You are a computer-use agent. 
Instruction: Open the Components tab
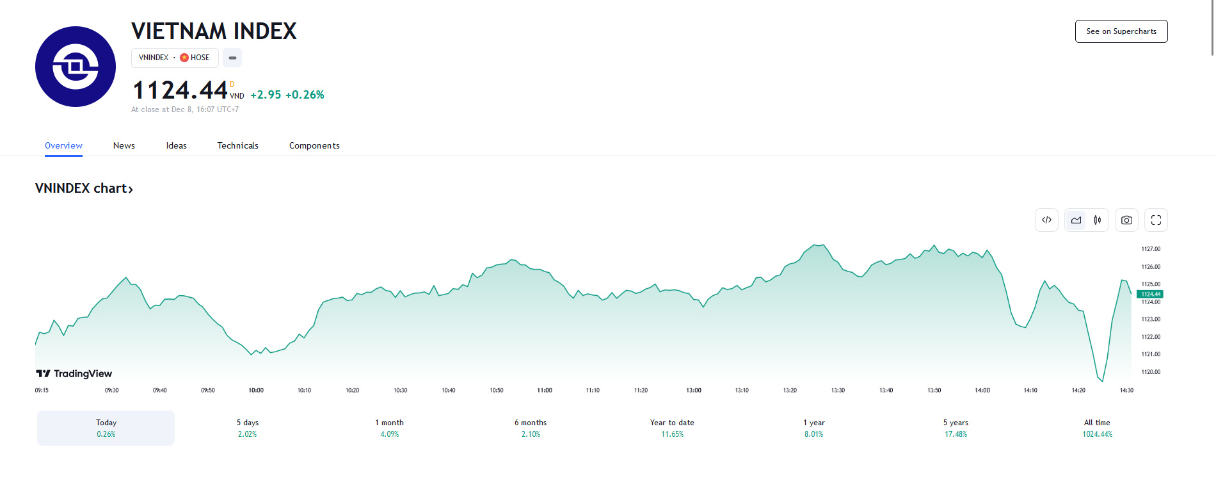pos(314,145)
